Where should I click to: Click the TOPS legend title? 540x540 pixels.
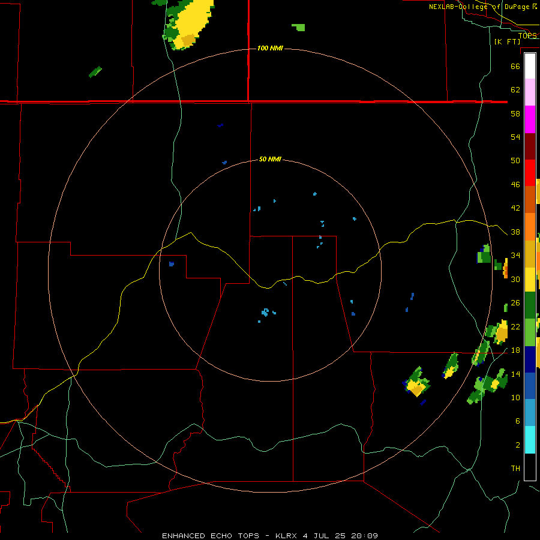pyautogui.click(x=527, y=35)
